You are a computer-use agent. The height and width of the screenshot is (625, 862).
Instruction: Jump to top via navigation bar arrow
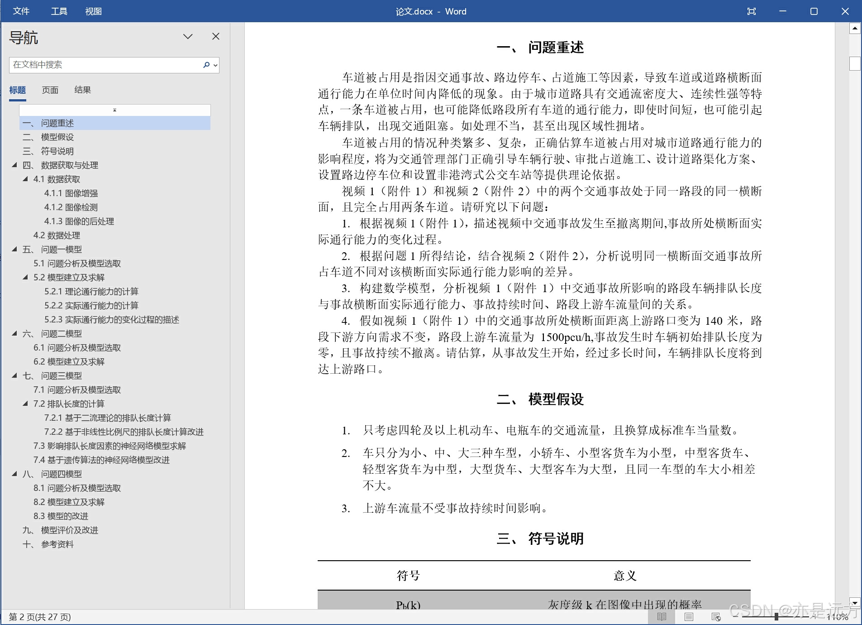pos(114,110)
